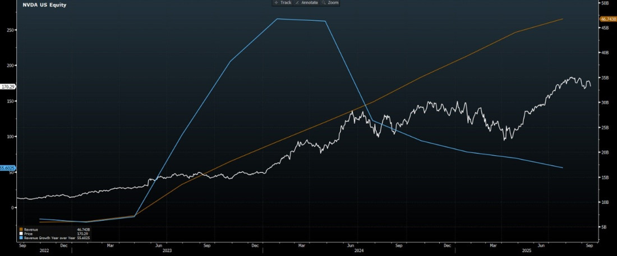Click the Annotate pencil icon
The height and width of the screenshot is (256, 617).
click(297, 3)
